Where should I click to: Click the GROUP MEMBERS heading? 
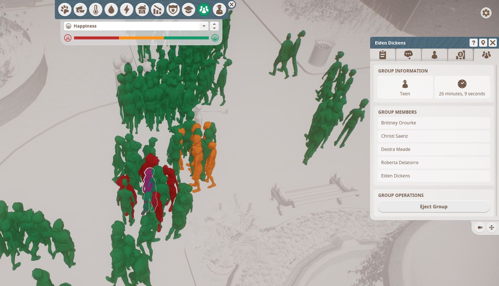point(397,112)
